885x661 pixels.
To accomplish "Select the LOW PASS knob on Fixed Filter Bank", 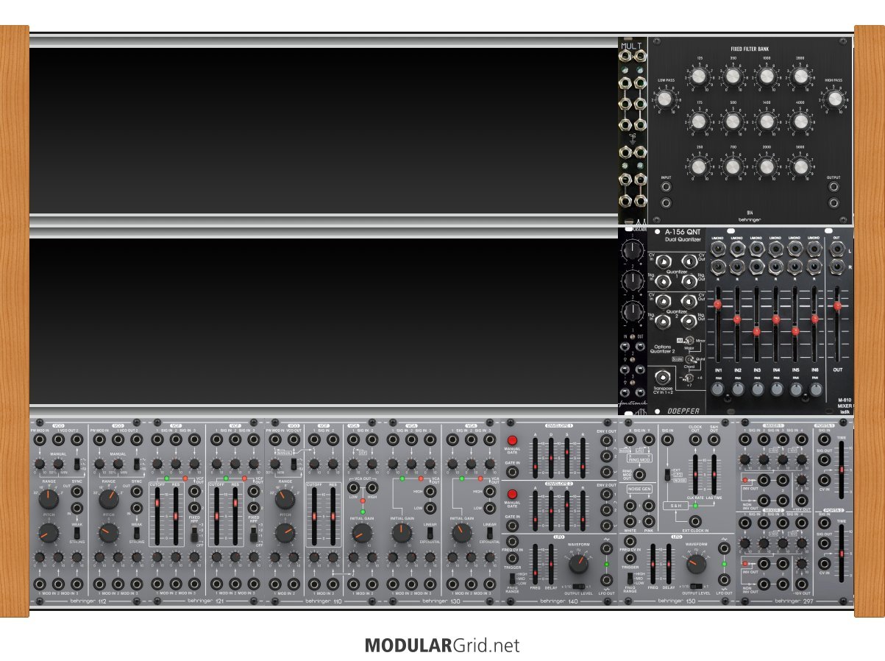I will 665,99.
